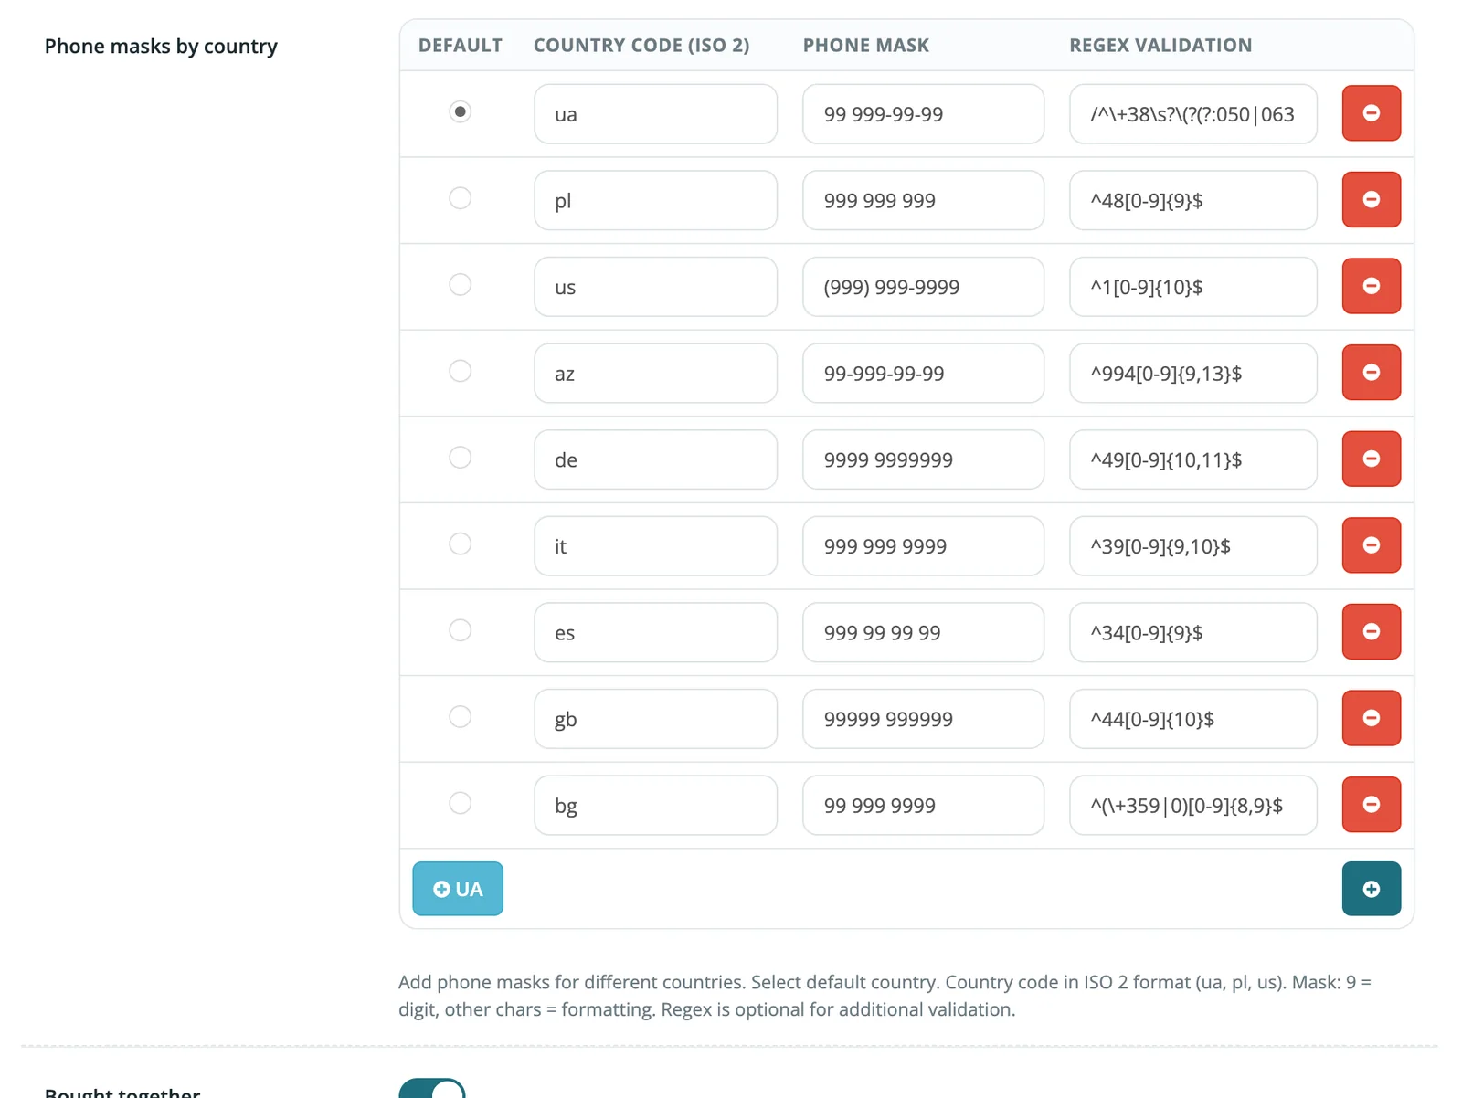Click the DEFAULT column header
The width and height of the screenshot is (1462, 1098).
[x=461, y=45]
